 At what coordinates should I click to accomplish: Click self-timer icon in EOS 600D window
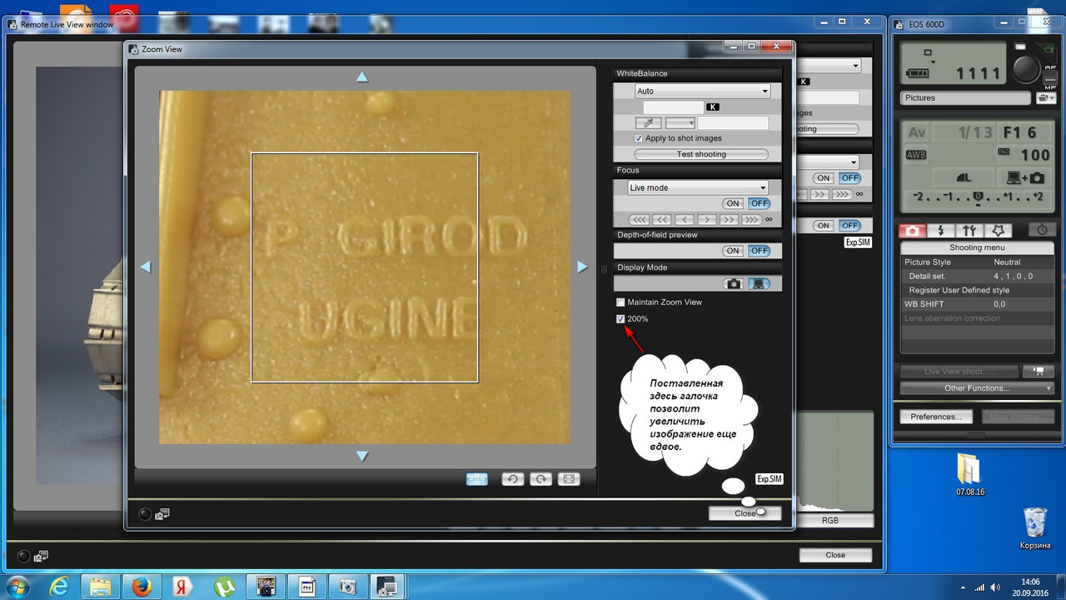[x=1042, y=231]
